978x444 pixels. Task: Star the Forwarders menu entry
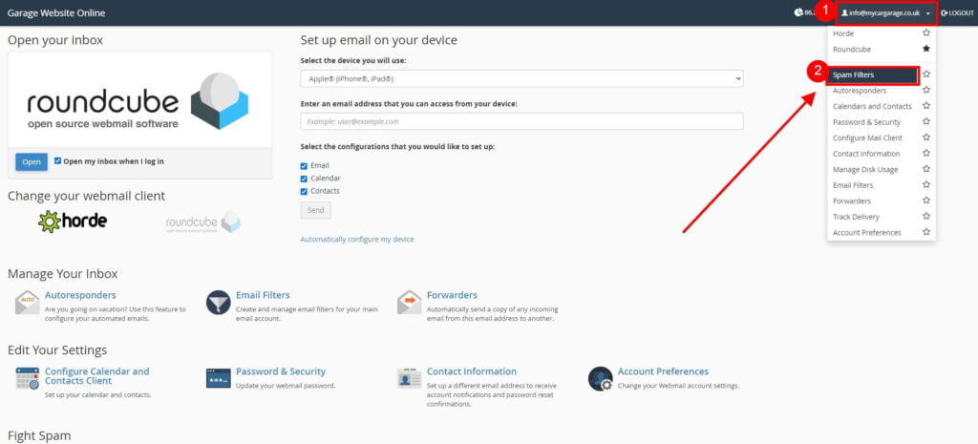(926, 201)
